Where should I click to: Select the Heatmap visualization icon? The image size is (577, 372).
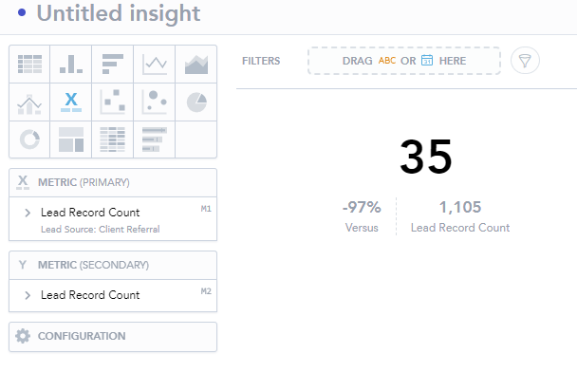(113, 139)
